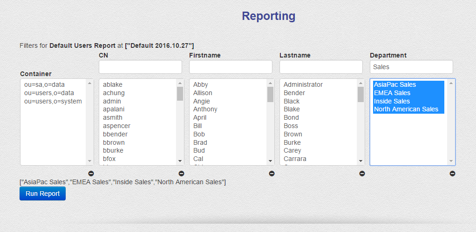Select North American Sales department option

406,110
